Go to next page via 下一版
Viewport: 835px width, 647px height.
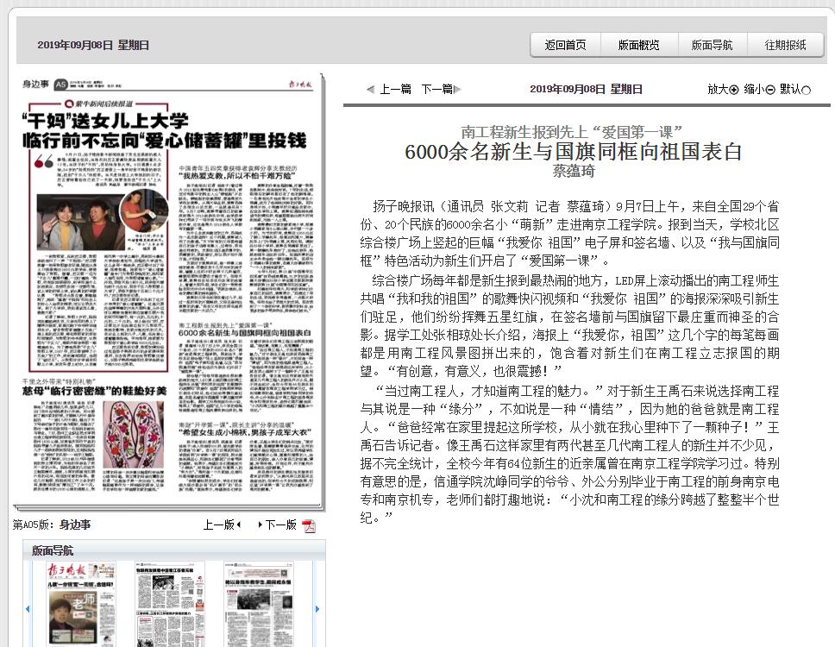(x=279, y=525)
